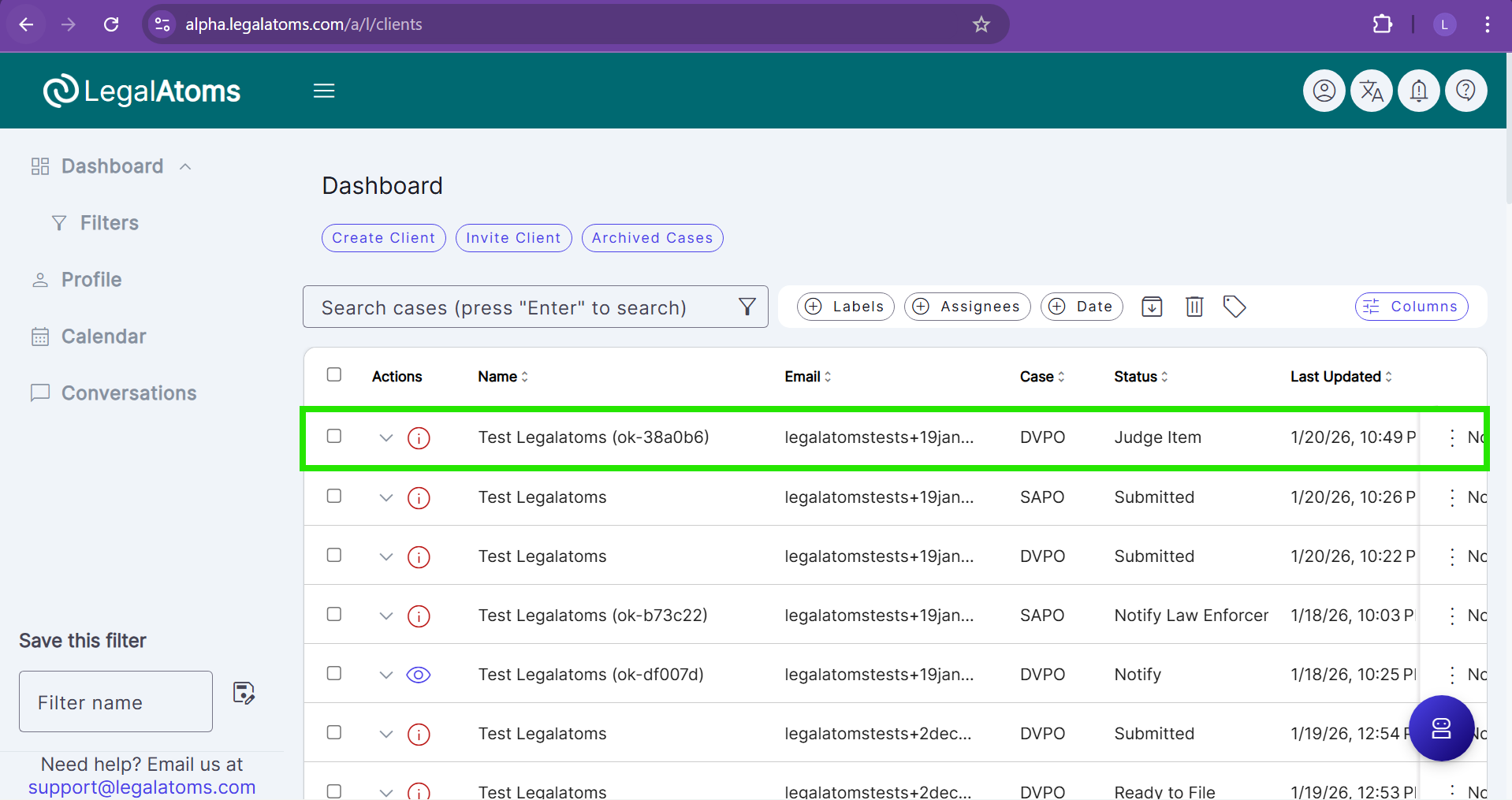Open the language translation icon

coord(1371,91)
